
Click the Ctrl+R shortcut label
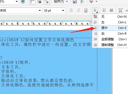(x=122, y=34)
